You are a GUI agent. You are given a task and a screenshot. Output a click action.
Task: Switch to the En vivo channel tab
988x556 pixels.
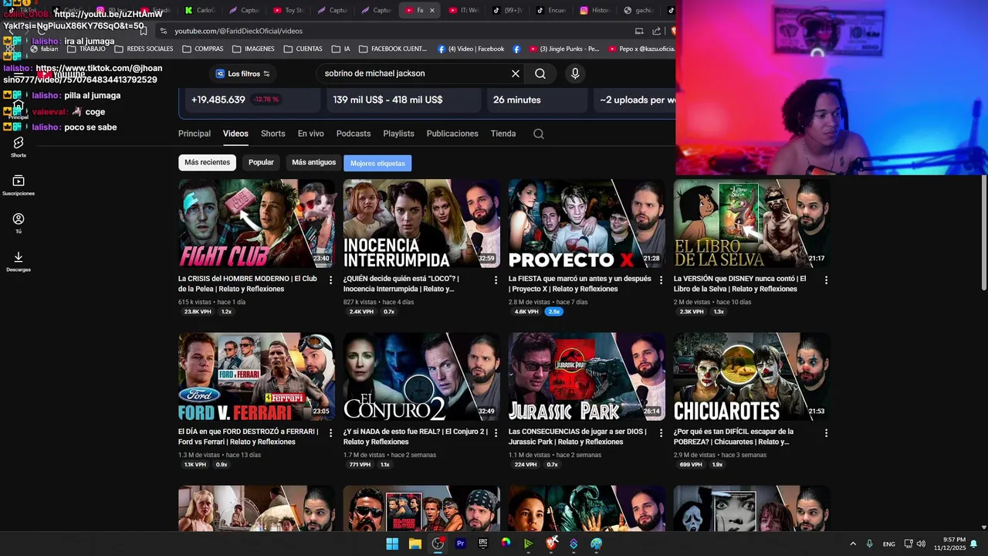(311, 134)
